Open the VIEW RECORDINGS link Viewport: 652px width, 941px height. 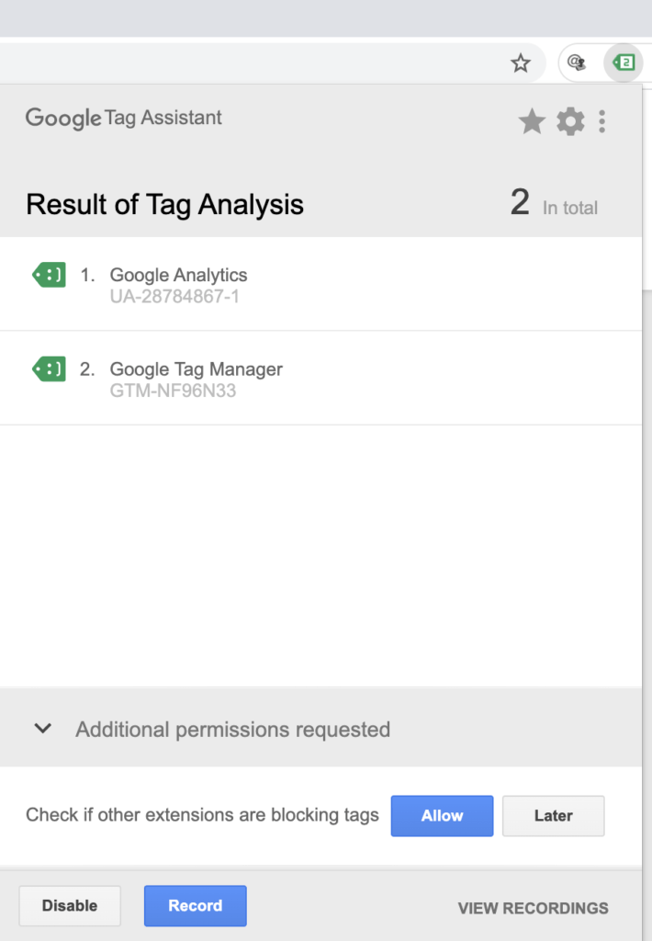click(x=533, y=908)
